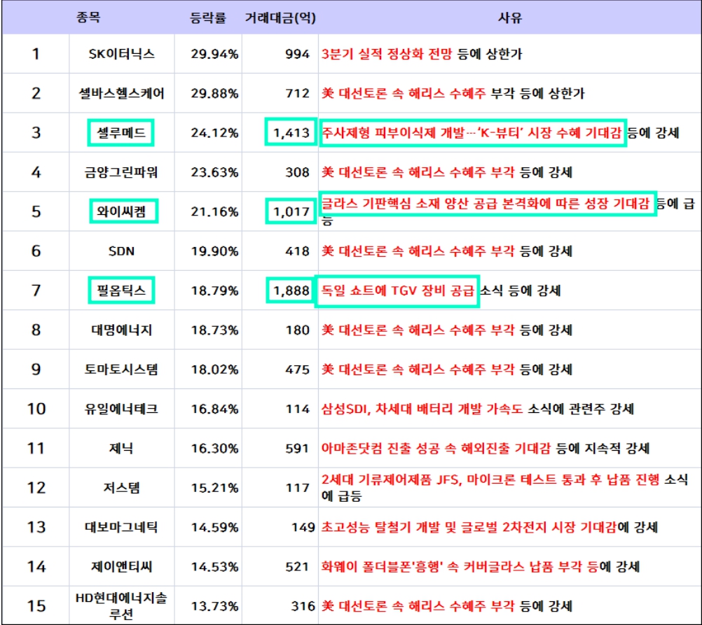The image size is (702, 625).
Task: Select stock name SK이터닉스
Action: click(x=122, y=54)
